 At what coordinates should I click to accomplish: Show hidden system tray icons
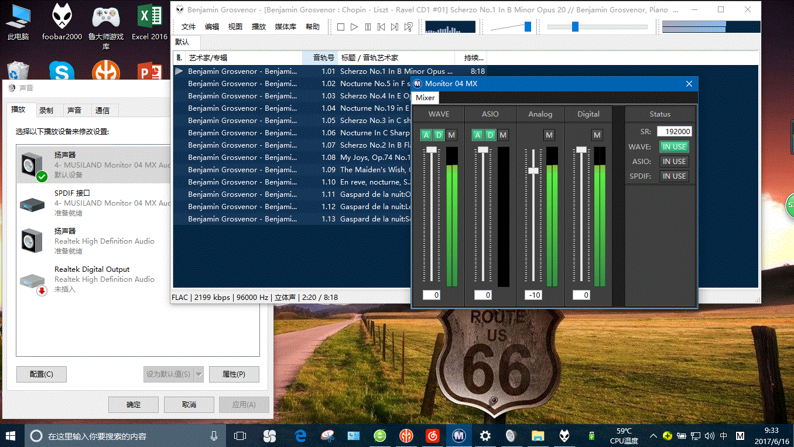tap(653, 436)
